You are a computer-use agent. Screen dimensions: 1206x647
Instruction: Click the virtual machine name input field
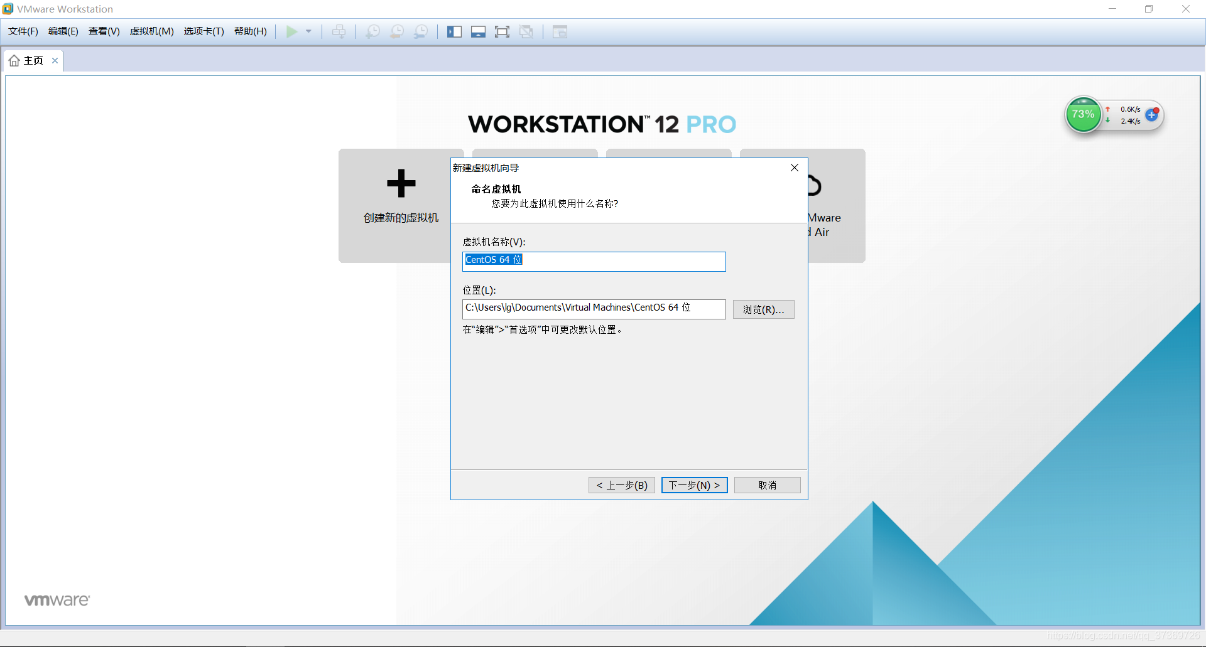click(594, 261)
